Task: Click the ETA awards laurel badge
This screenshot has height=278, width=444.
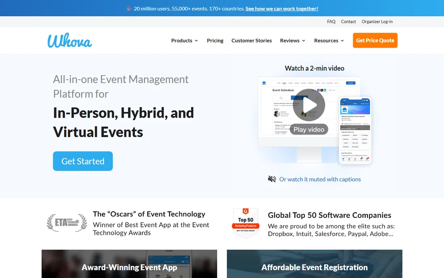Action: coord(67,223)
